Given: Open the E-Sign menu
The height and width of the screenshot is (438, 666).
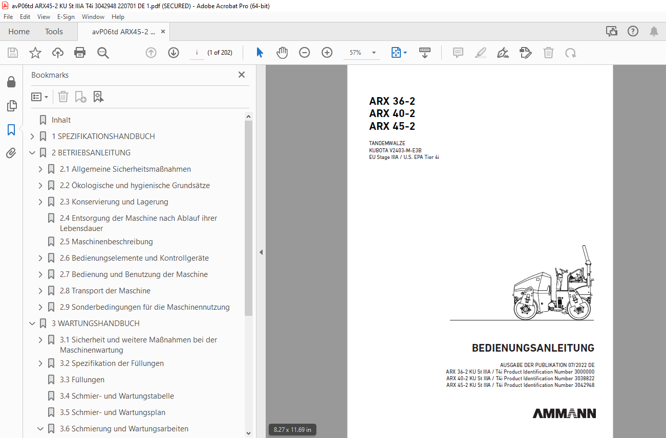Looking at the screenshot, I should [66, 17].
